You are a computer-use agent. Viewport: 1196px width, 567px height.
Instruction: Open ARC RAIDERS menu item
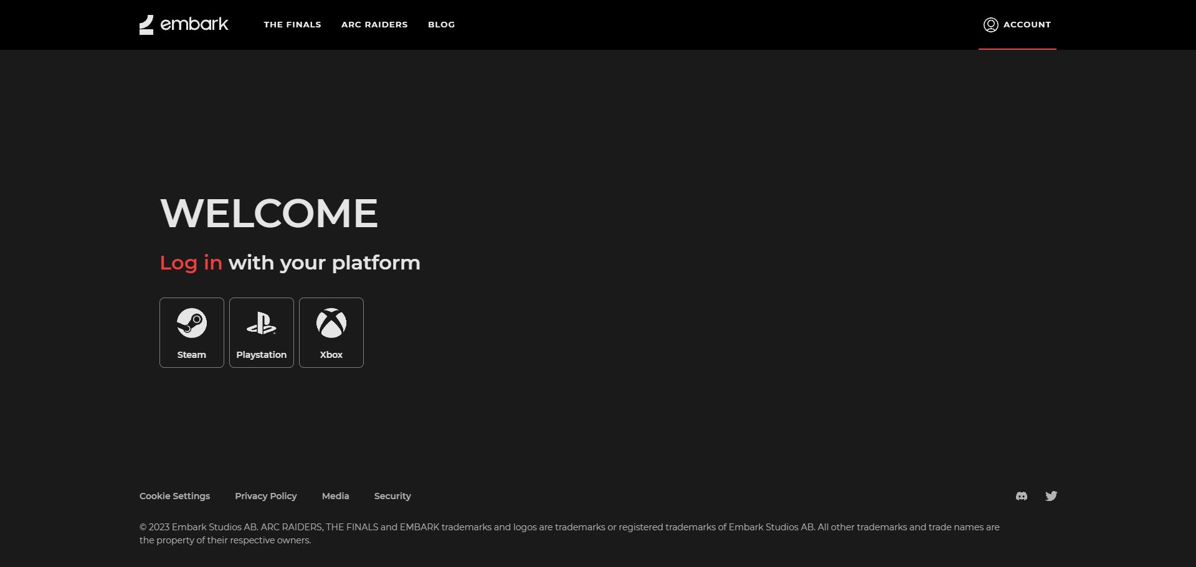click(x=374, y=25)
